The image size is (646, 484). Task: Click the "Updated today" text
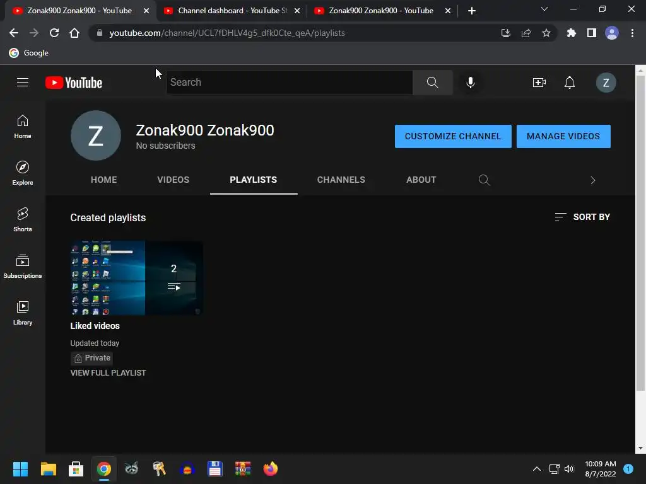click(x=95, y=343)
